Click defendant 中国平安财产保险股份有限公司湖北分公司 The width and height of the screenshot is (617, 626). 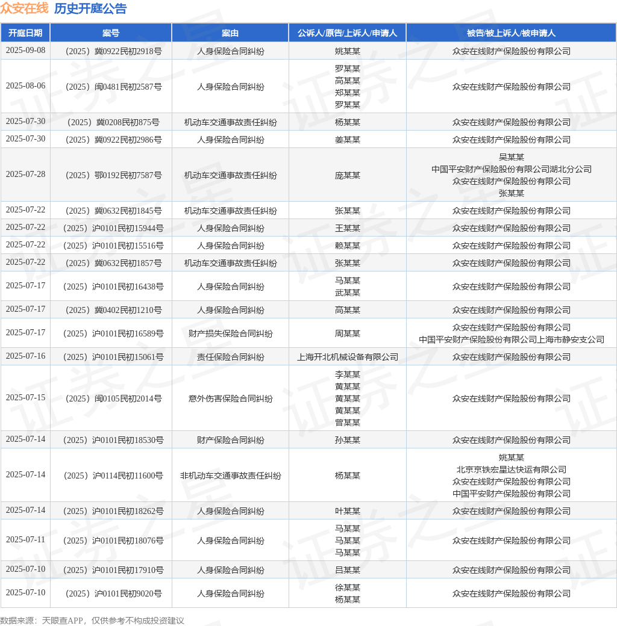pyautogui.click(x=512, y=169)
